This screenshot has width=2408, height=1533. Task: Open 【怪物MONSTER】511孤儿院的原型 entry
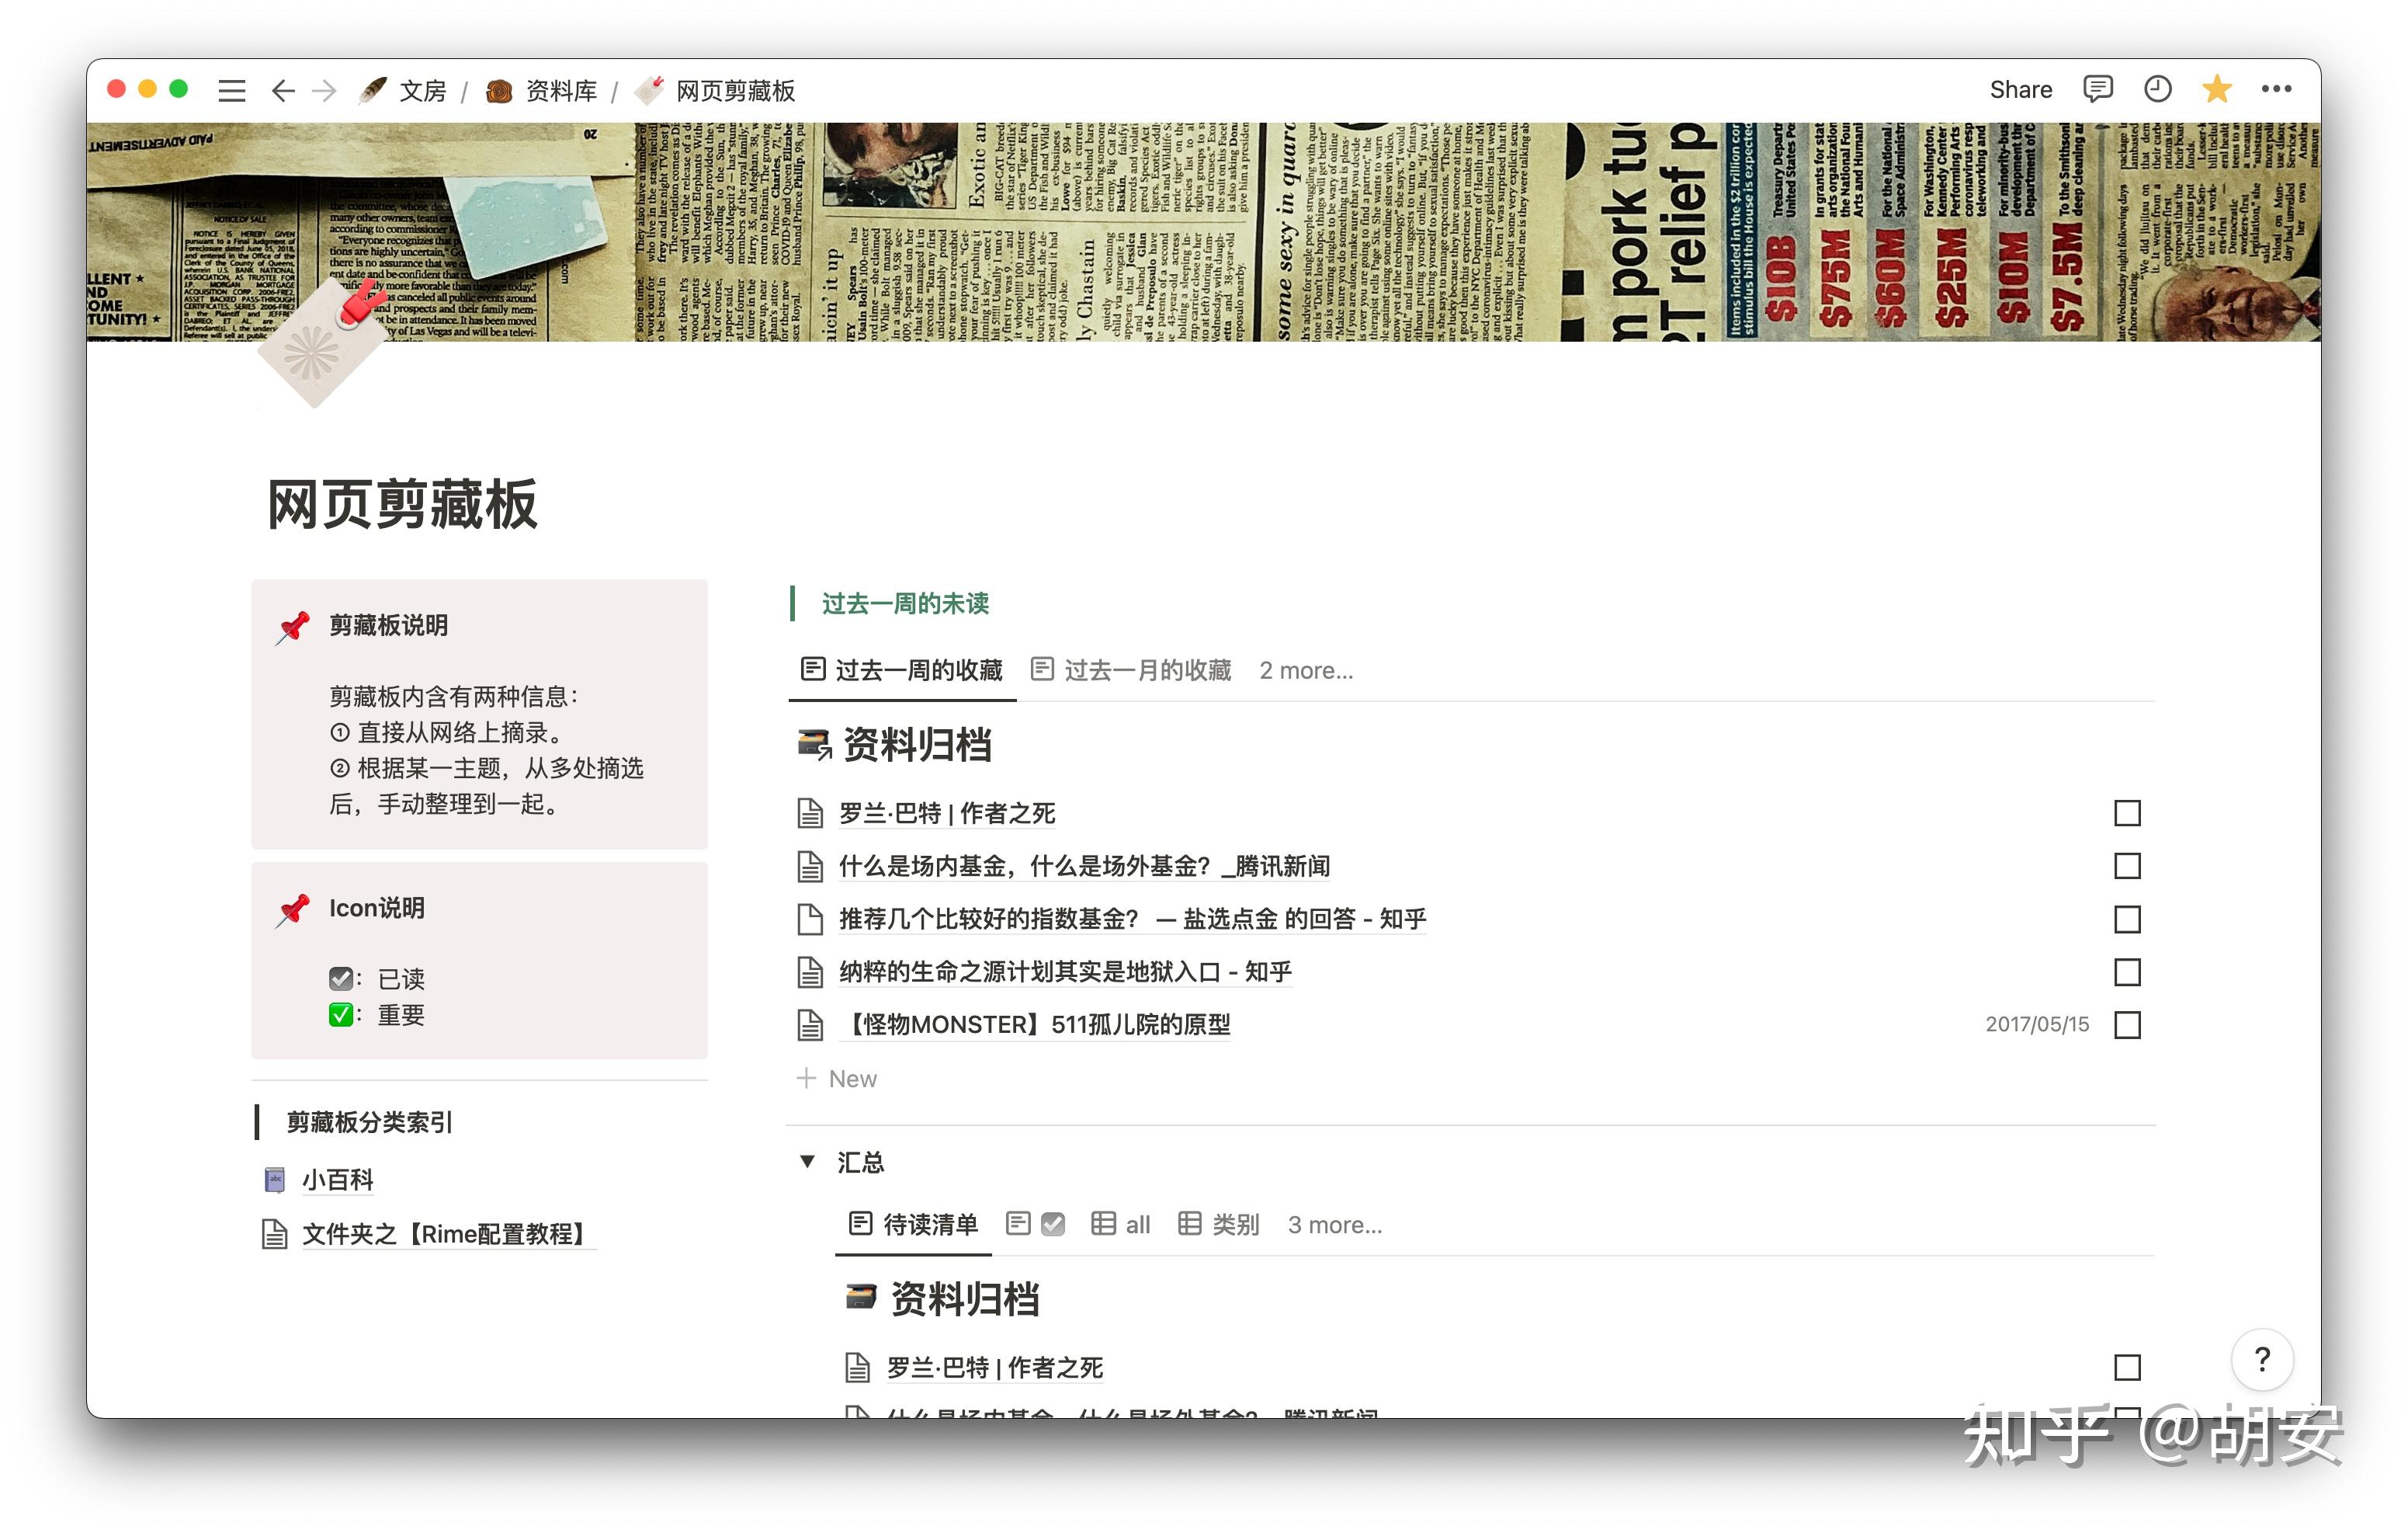pos(1034,1026)
